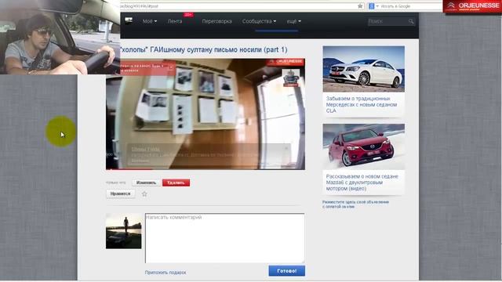Click the Нравится like button

120,193
